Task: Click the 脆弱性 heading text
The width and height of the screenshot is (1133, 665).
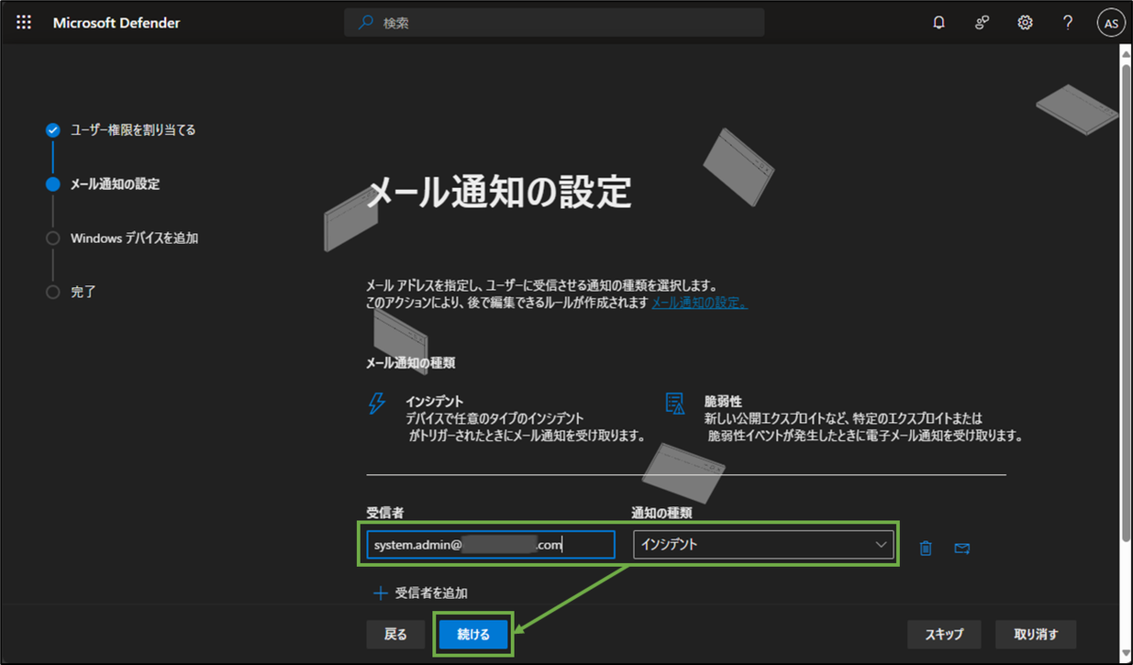Action: (723, 401)
